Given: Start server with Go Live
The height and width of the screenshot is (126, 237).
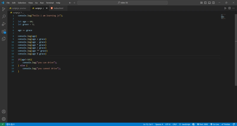Looking at the screenshot, I should point(214,124).
